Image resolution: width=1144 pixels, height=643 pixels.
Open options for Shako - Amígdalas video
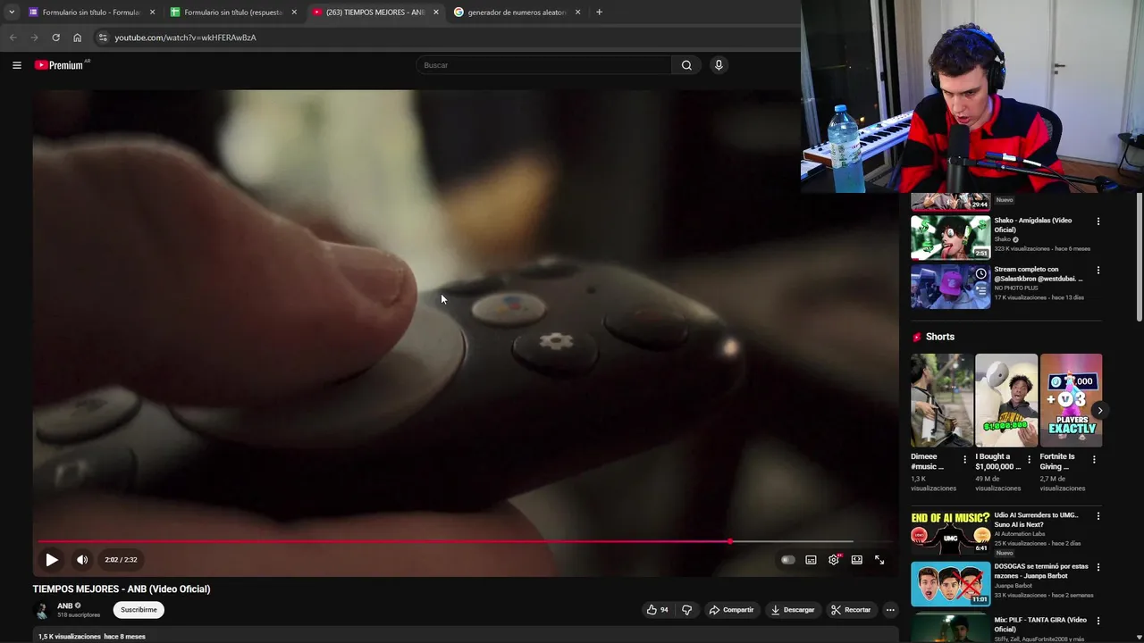[x=1098, y=221]
